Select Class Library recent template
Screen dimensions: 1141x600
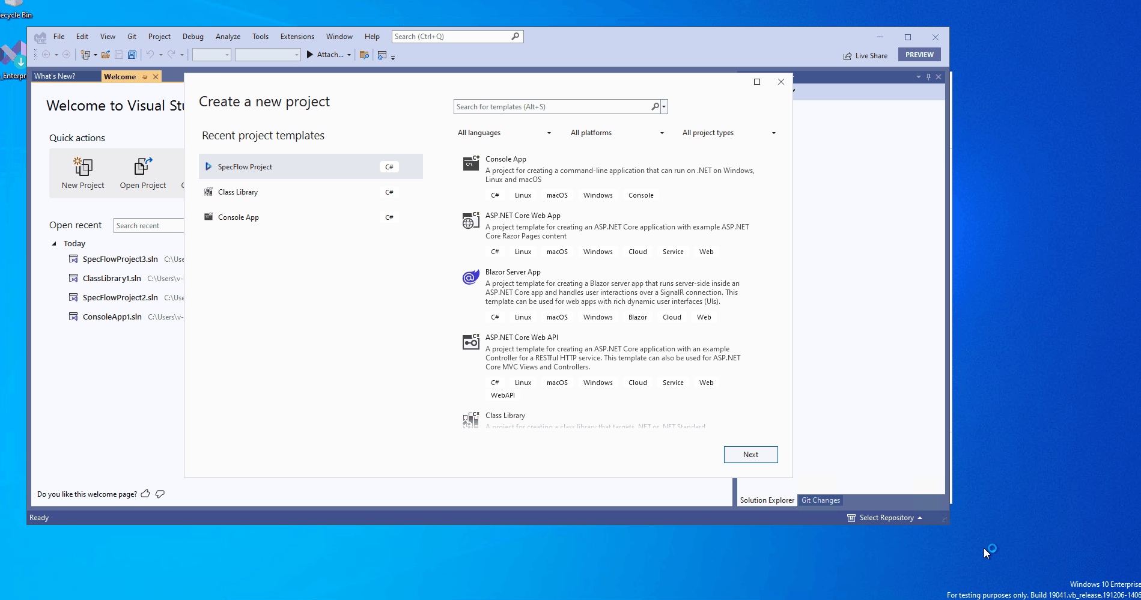(311, 192)
